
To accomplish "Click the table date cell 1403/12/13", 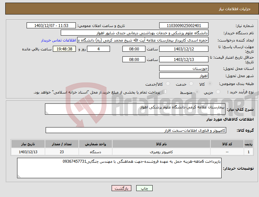I will (x=28, y=152).
